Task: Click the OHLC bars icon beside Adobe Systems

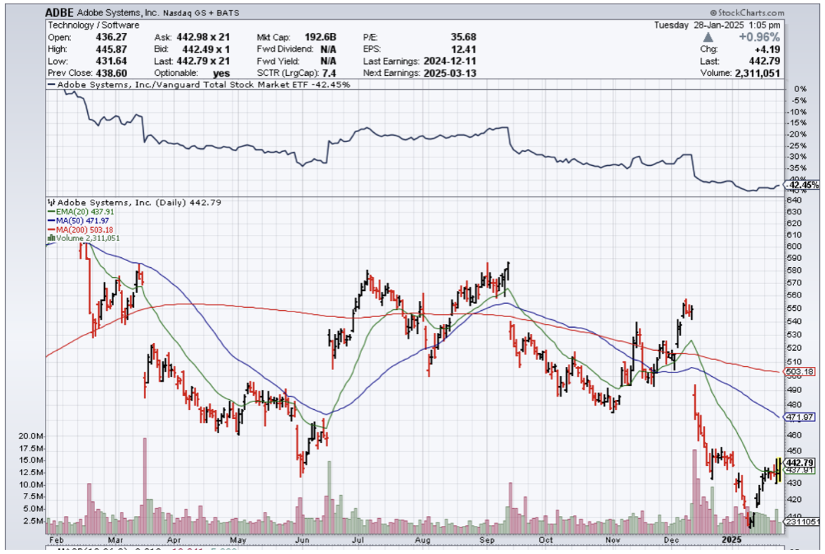Action: 50,202
